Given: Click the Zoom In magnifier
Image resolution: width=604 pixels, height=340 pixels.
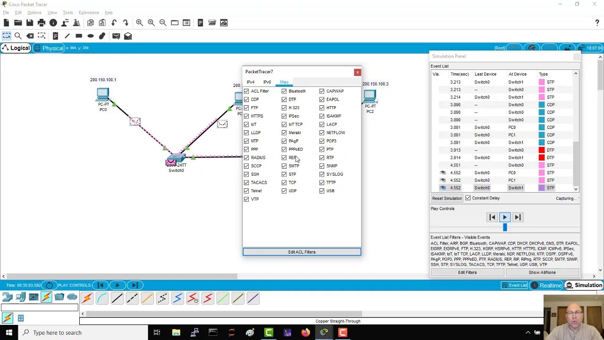Looking at the screenshot, I should [x=140, y=23].
